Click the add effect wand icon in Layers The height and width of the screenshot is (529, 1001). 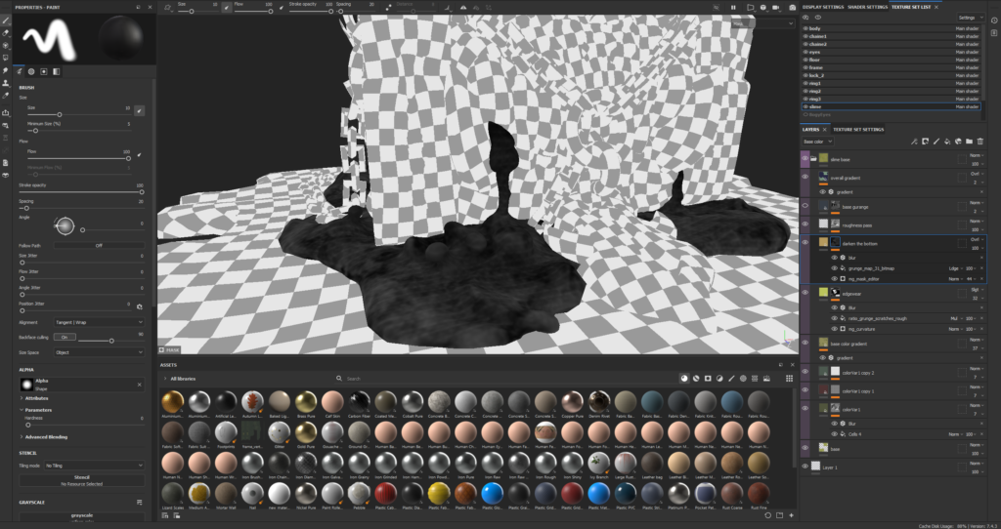pyautogui.click(x=914, y=142)
